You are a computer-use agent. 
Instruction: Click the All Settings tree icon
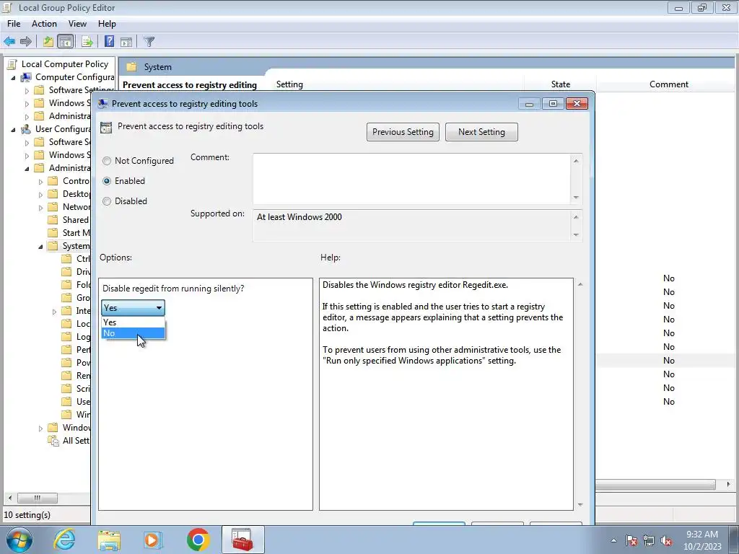53,441
